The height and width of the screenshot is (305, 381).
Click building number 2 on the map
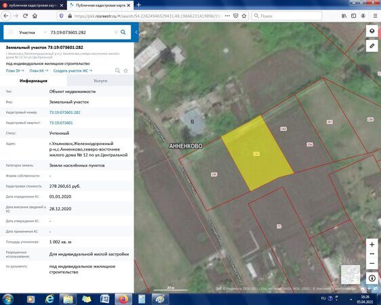[x=193, y=121]
